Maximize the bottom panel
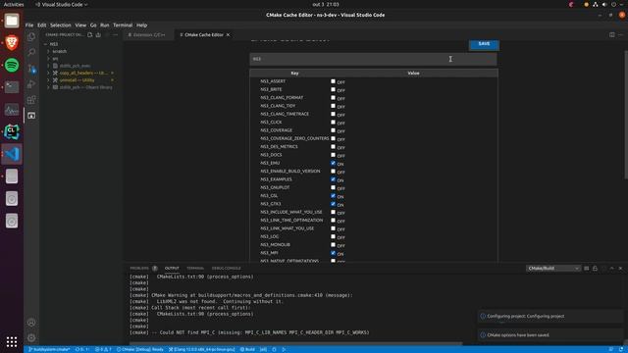The width and height of the screenshot is (628, 353). [x=612, y=268]
